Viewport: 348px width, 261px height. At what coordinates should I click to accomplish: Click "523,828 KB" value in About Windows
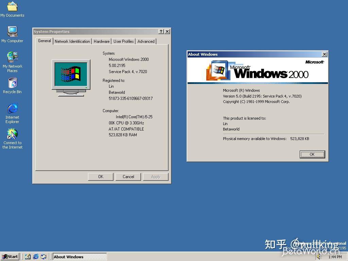(300, 139)
